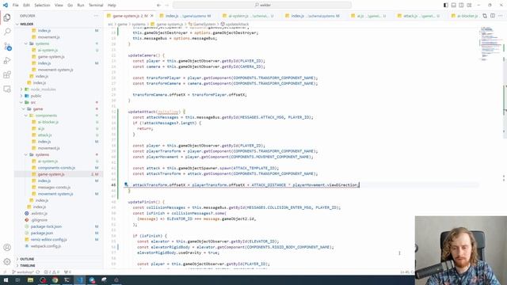Click GameSystem in the breadcrumb
Screen dimensions: 507x285
204,25
